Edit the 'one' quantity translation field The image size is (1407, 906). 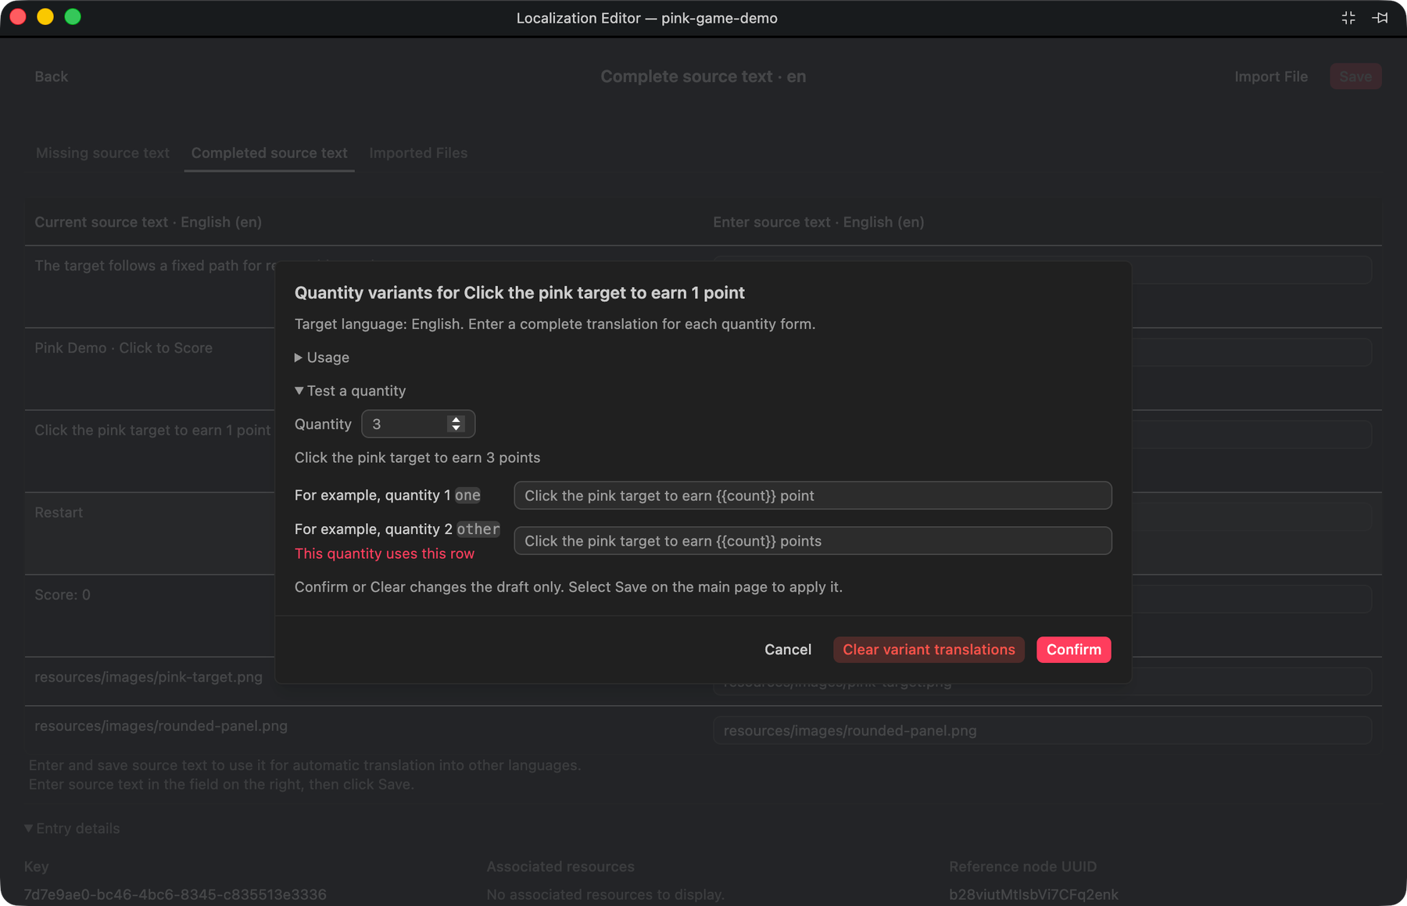[x=813, y=496]
